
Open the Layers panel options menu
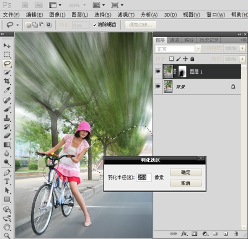[244, 40]
